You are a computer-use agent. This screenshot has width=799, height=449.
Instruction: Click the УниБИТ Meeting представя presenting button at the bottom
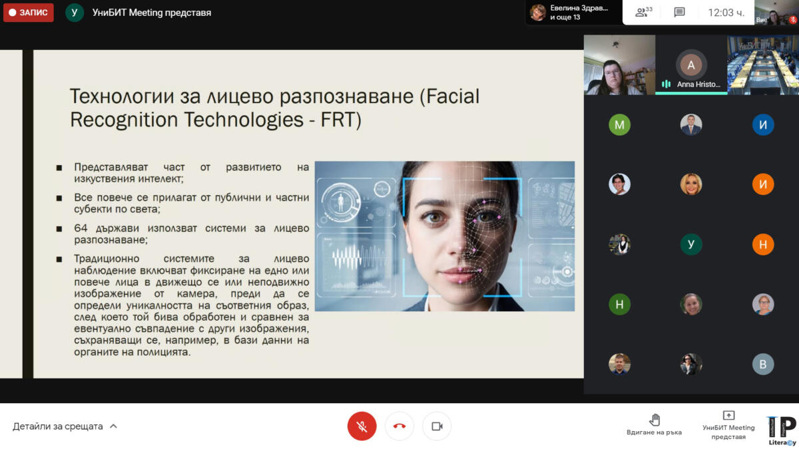728,425
